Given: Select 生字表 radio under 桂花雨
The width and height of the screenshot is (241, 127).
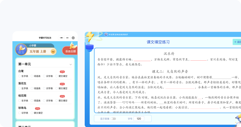Looking at the screenshot, I should [19, 101].
